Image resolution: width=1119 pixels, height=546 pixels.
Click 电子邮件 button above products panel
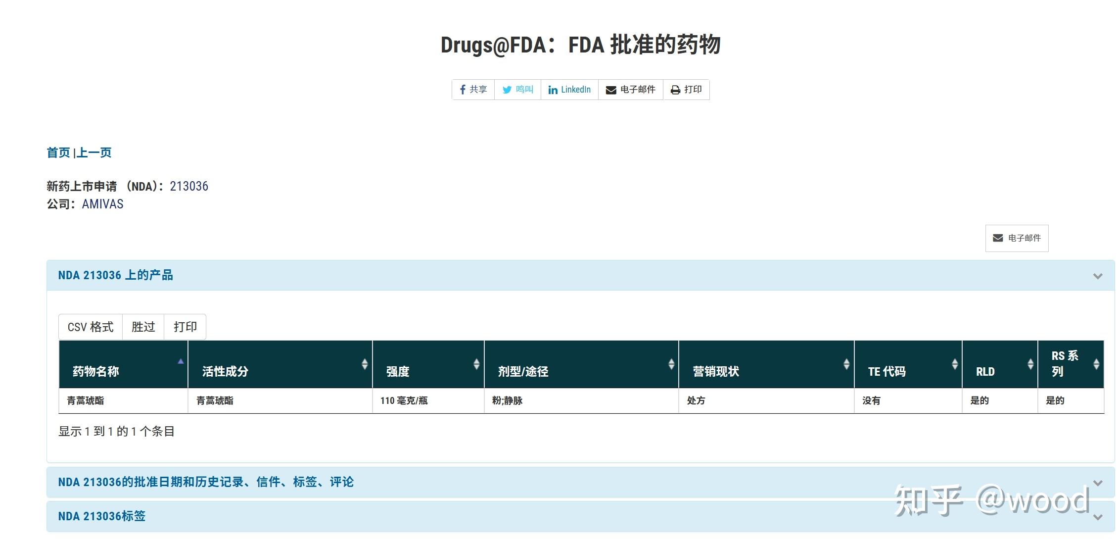1017,238
